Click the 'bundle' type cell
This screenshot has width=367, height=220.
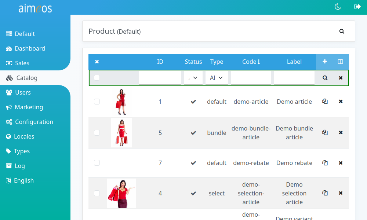[x=217, y=133]
